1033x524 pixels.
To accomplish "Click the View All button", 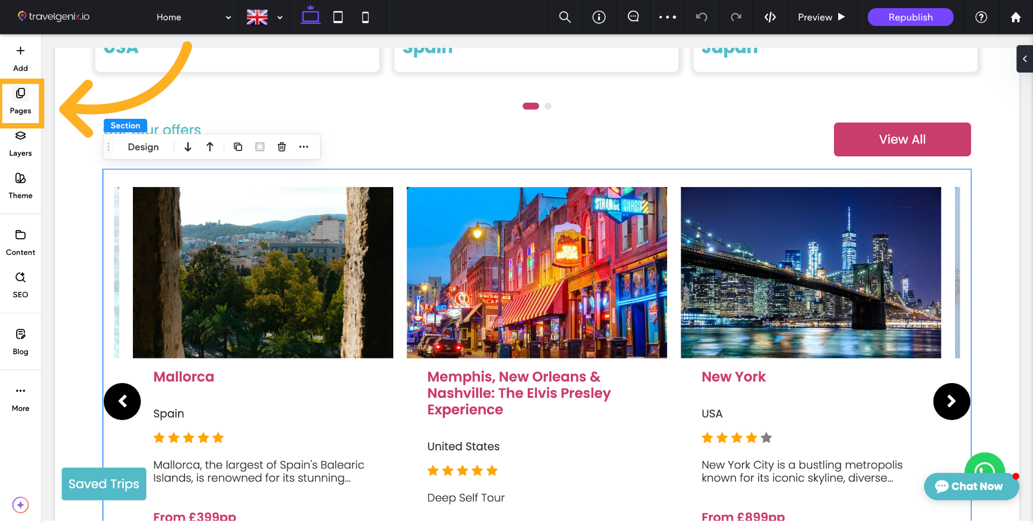I will pos(902,139).
